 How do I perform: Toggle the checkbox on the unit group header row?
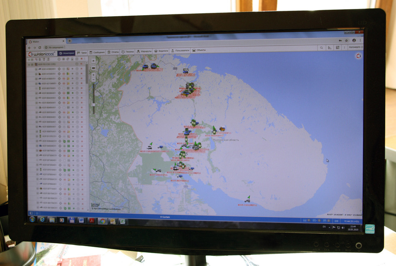coord(32,65)
